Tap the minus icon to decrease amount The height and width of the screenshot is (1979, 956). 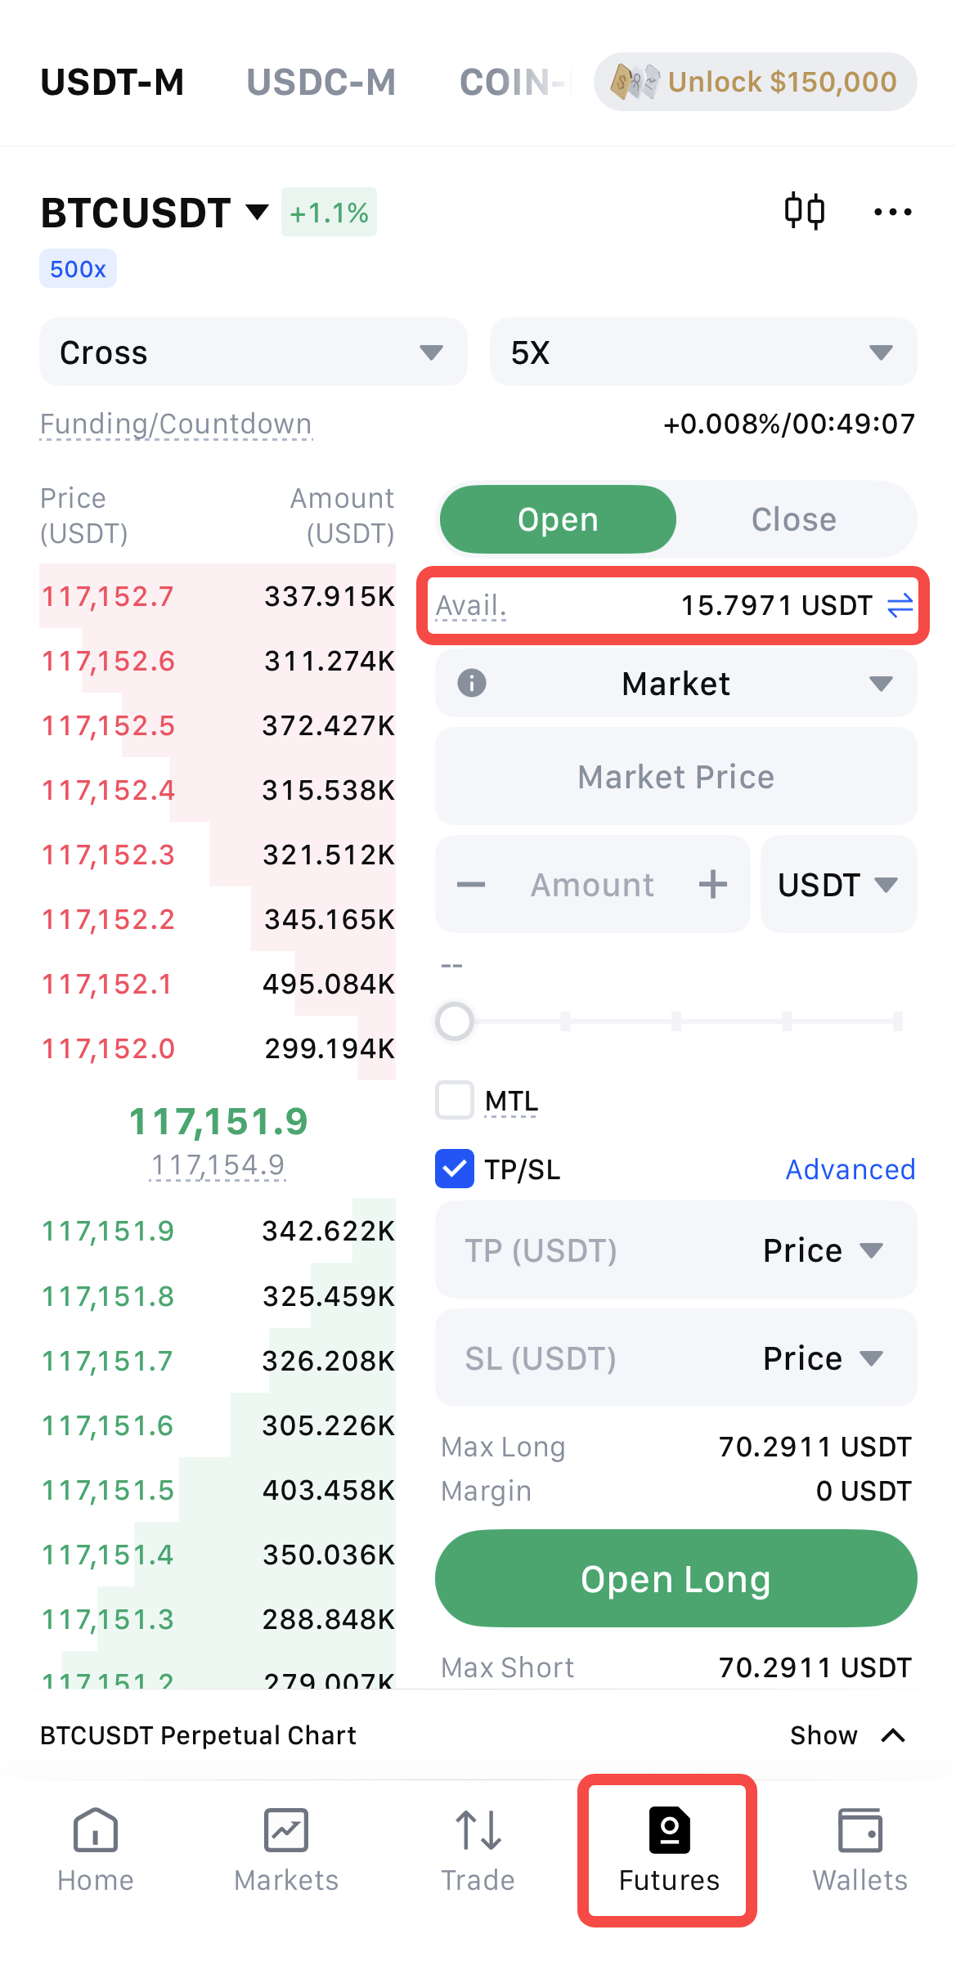point(471,885)
